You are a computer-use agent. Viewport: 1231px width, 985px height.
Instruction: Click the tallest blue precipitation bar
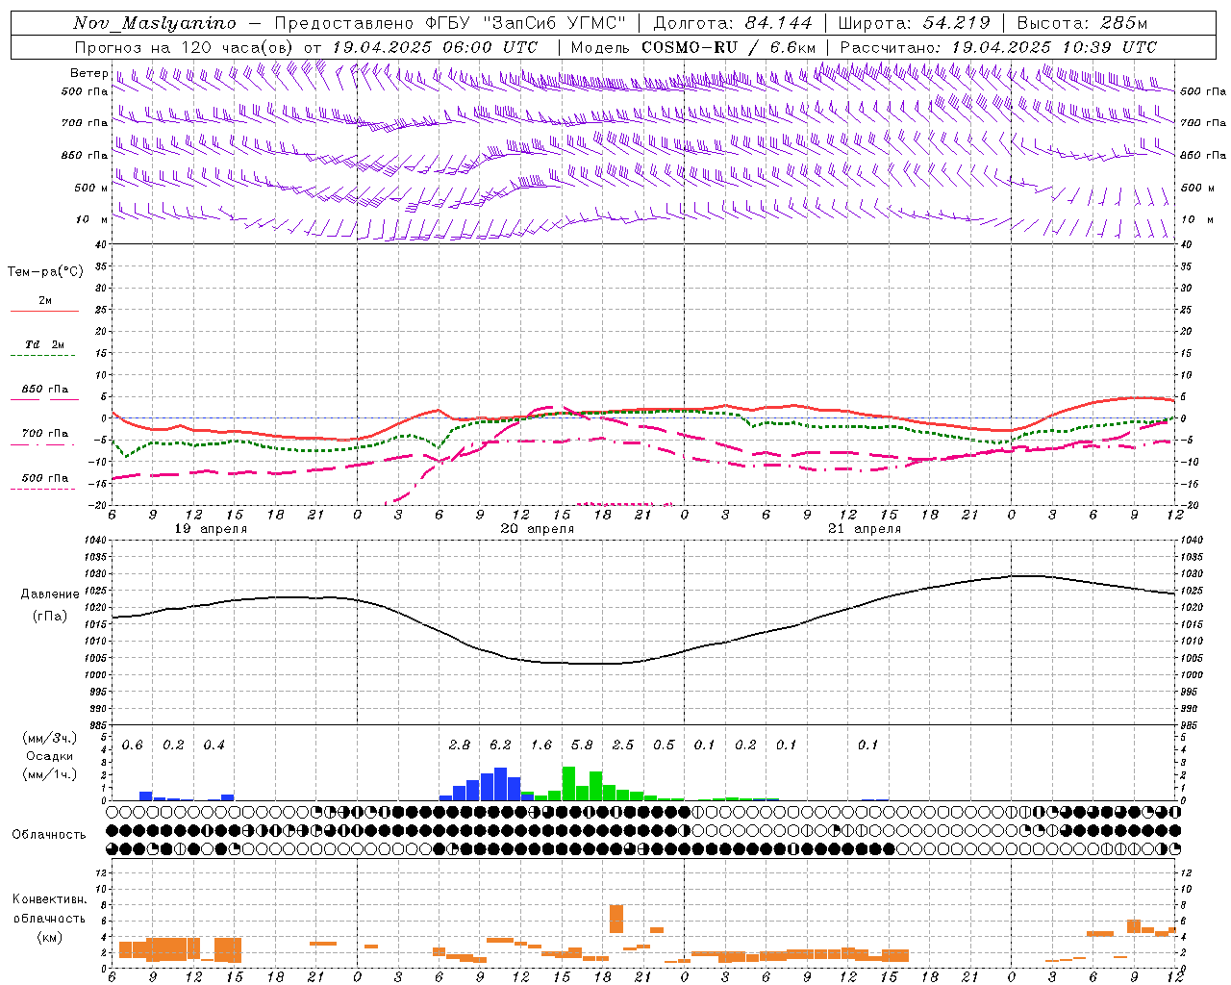[500, 784]
